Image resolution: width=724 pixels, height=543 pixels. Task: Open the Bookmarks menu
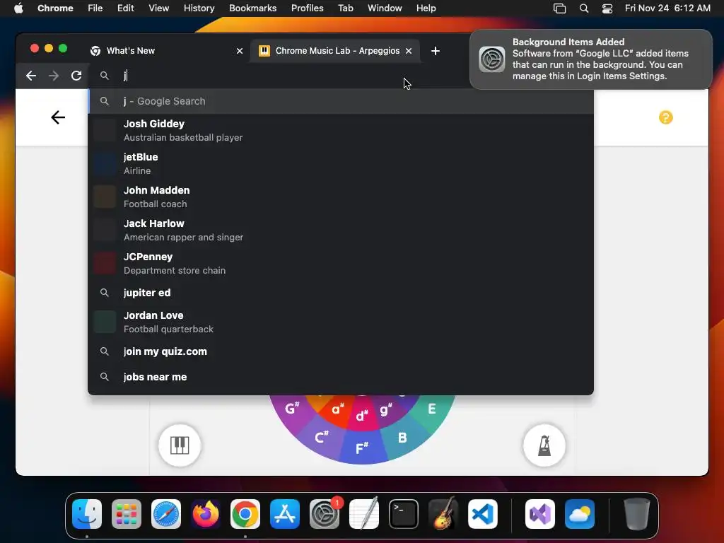tap(252, 8)
